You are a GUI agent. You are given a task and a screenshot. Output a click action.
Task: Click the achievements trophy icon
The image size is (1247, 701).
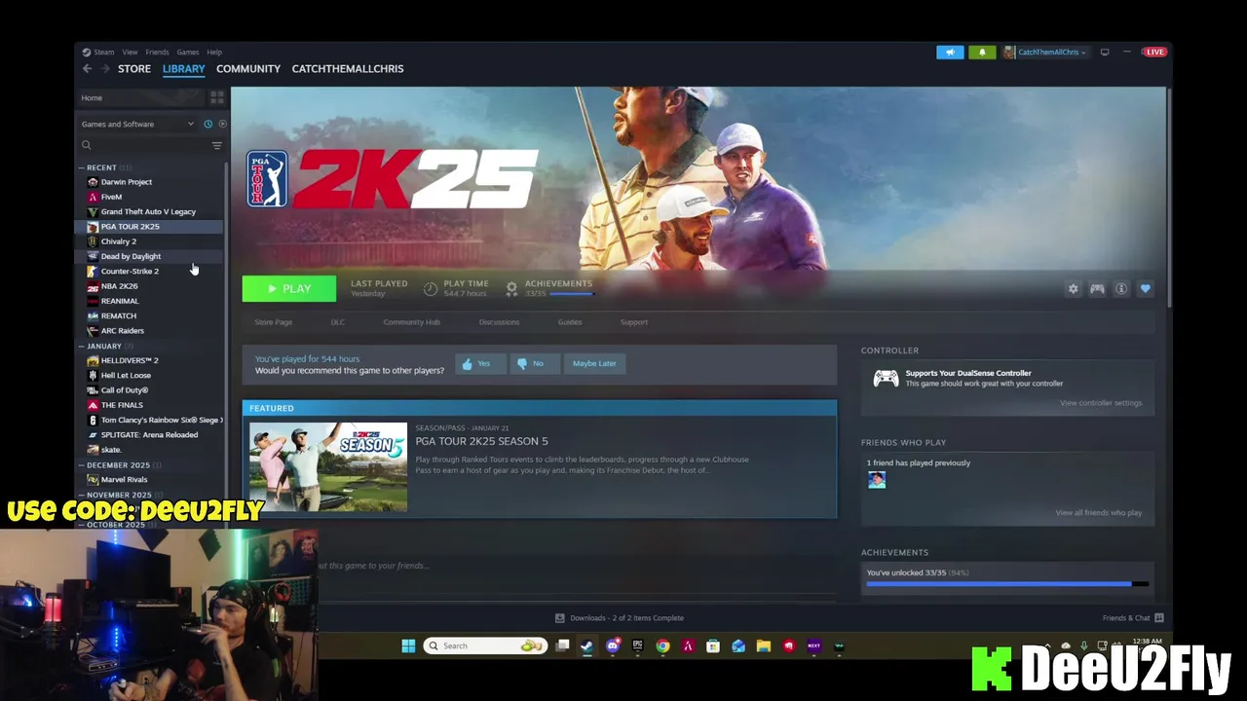511,288
